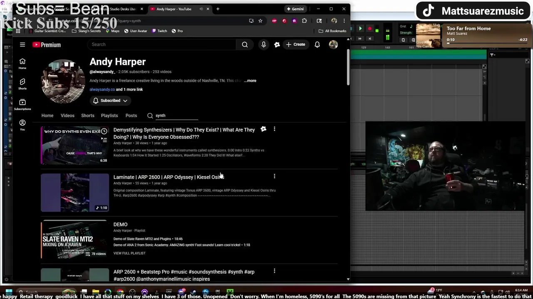
Task: Open the DEMO playlist title
Action: coord(120,224)
